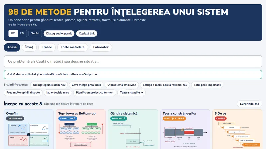Click the CAUZE category badge

click(221, 119)
